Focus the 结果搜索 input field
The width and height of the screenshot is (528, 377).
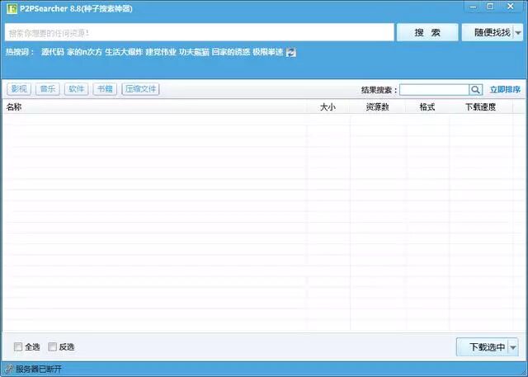pos(435,90)
